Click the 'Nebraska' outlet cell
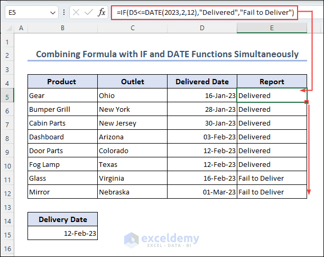 133,192
